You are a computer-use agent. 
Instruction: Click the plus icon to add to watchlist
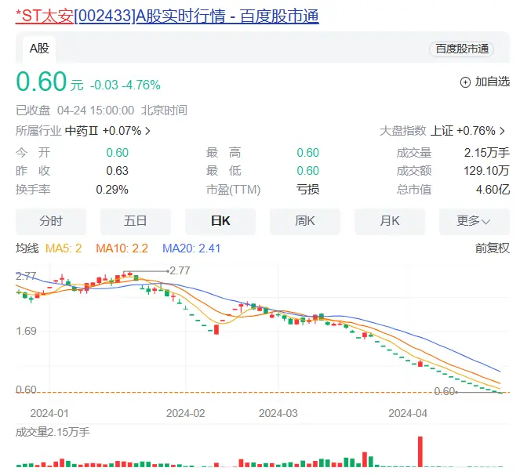tap(465, 82)
